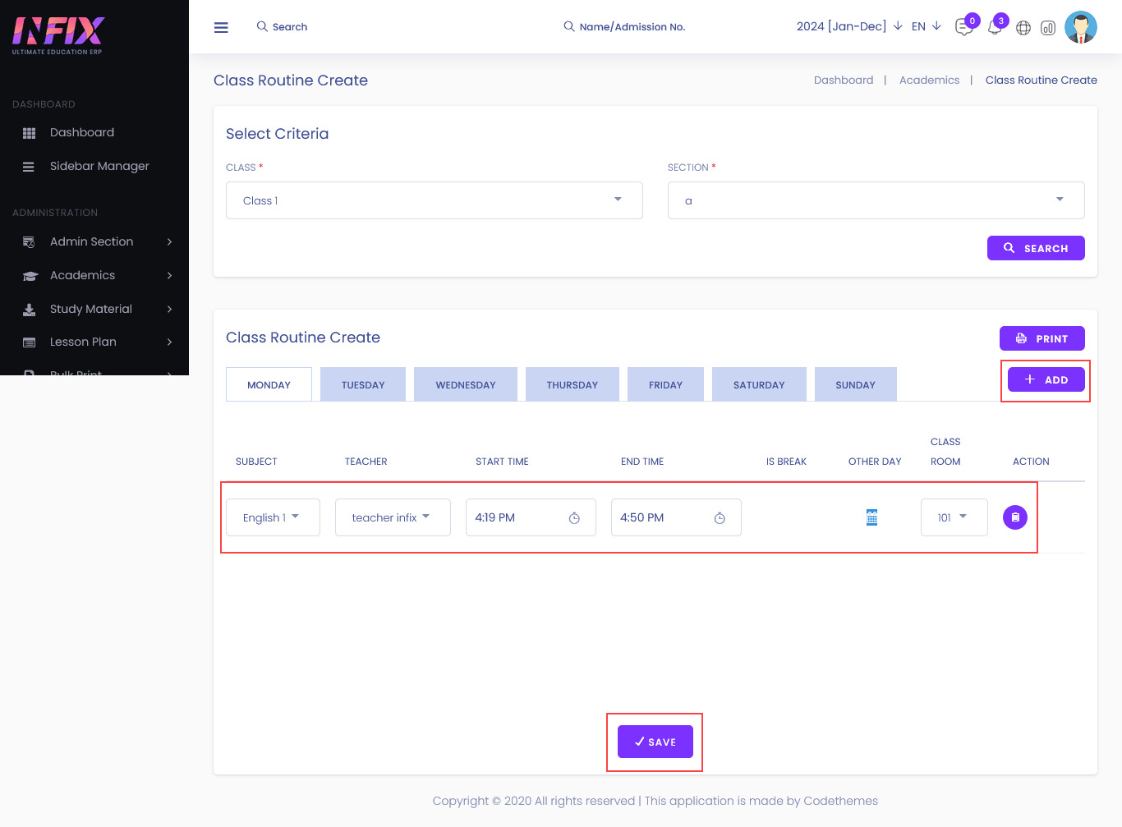This screenshot has width=1122, height=827.
Task: Click the Sidebar Manager list icon
Action: (x=29, y=167)
